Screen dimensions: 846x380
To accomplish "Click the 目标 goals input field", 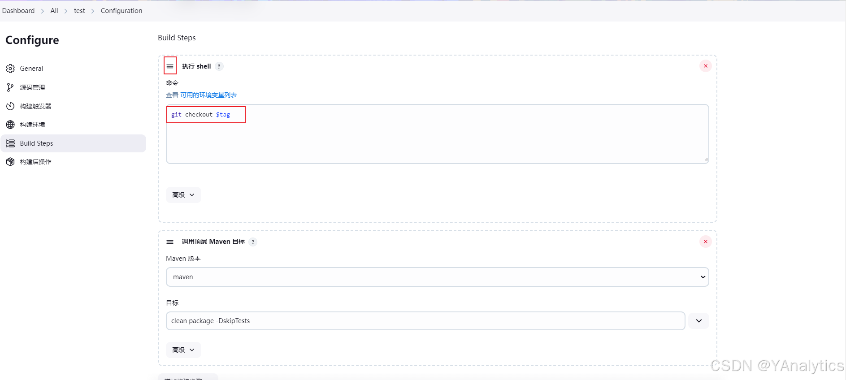I will [425, 321].
